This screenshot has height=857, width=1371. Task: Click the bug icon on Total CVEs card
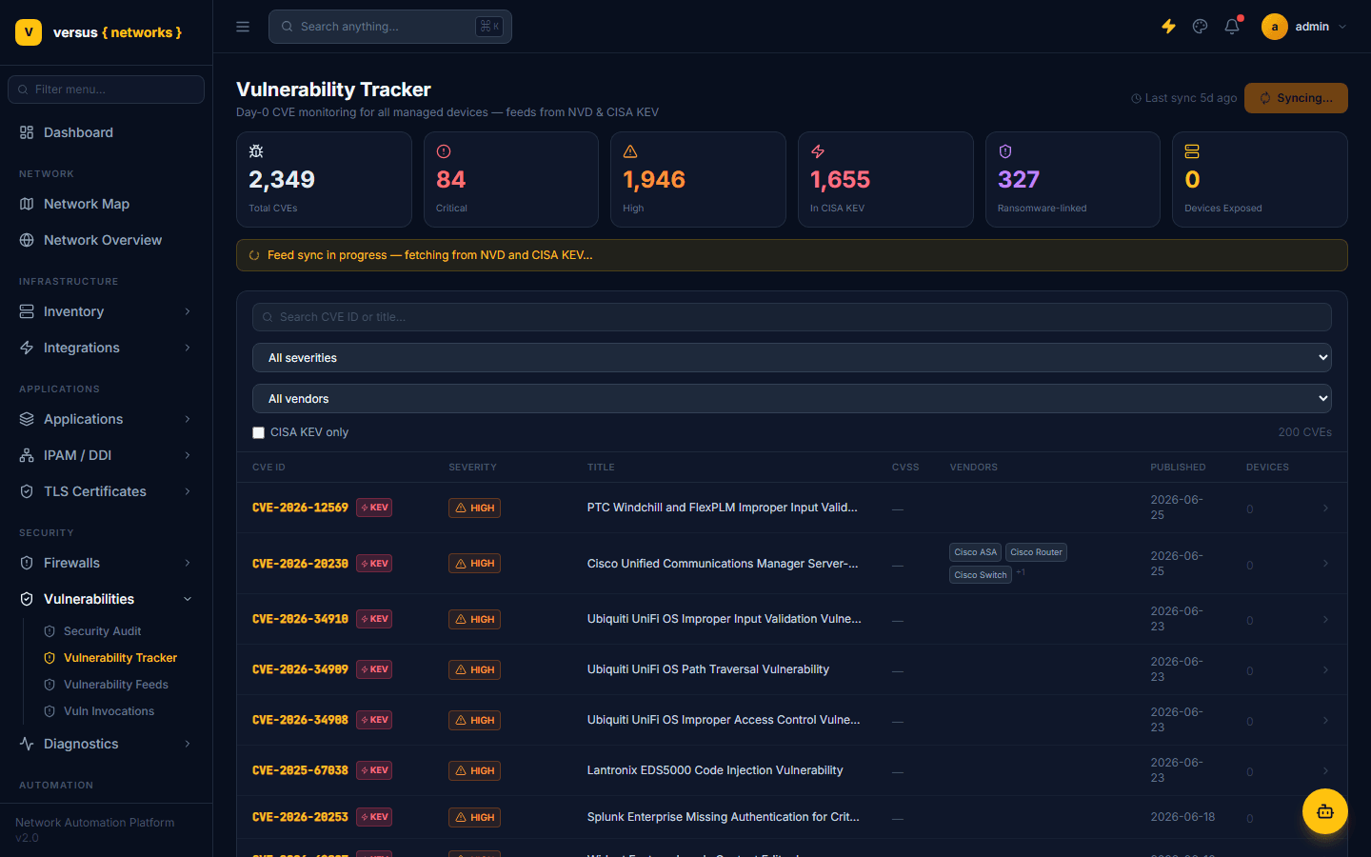coord(256,151)
